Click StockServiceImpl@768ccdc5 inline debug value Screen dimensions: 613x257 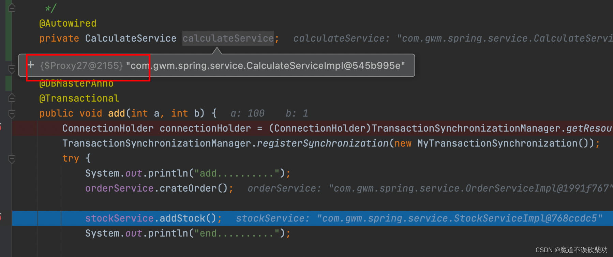coord(460,218)
